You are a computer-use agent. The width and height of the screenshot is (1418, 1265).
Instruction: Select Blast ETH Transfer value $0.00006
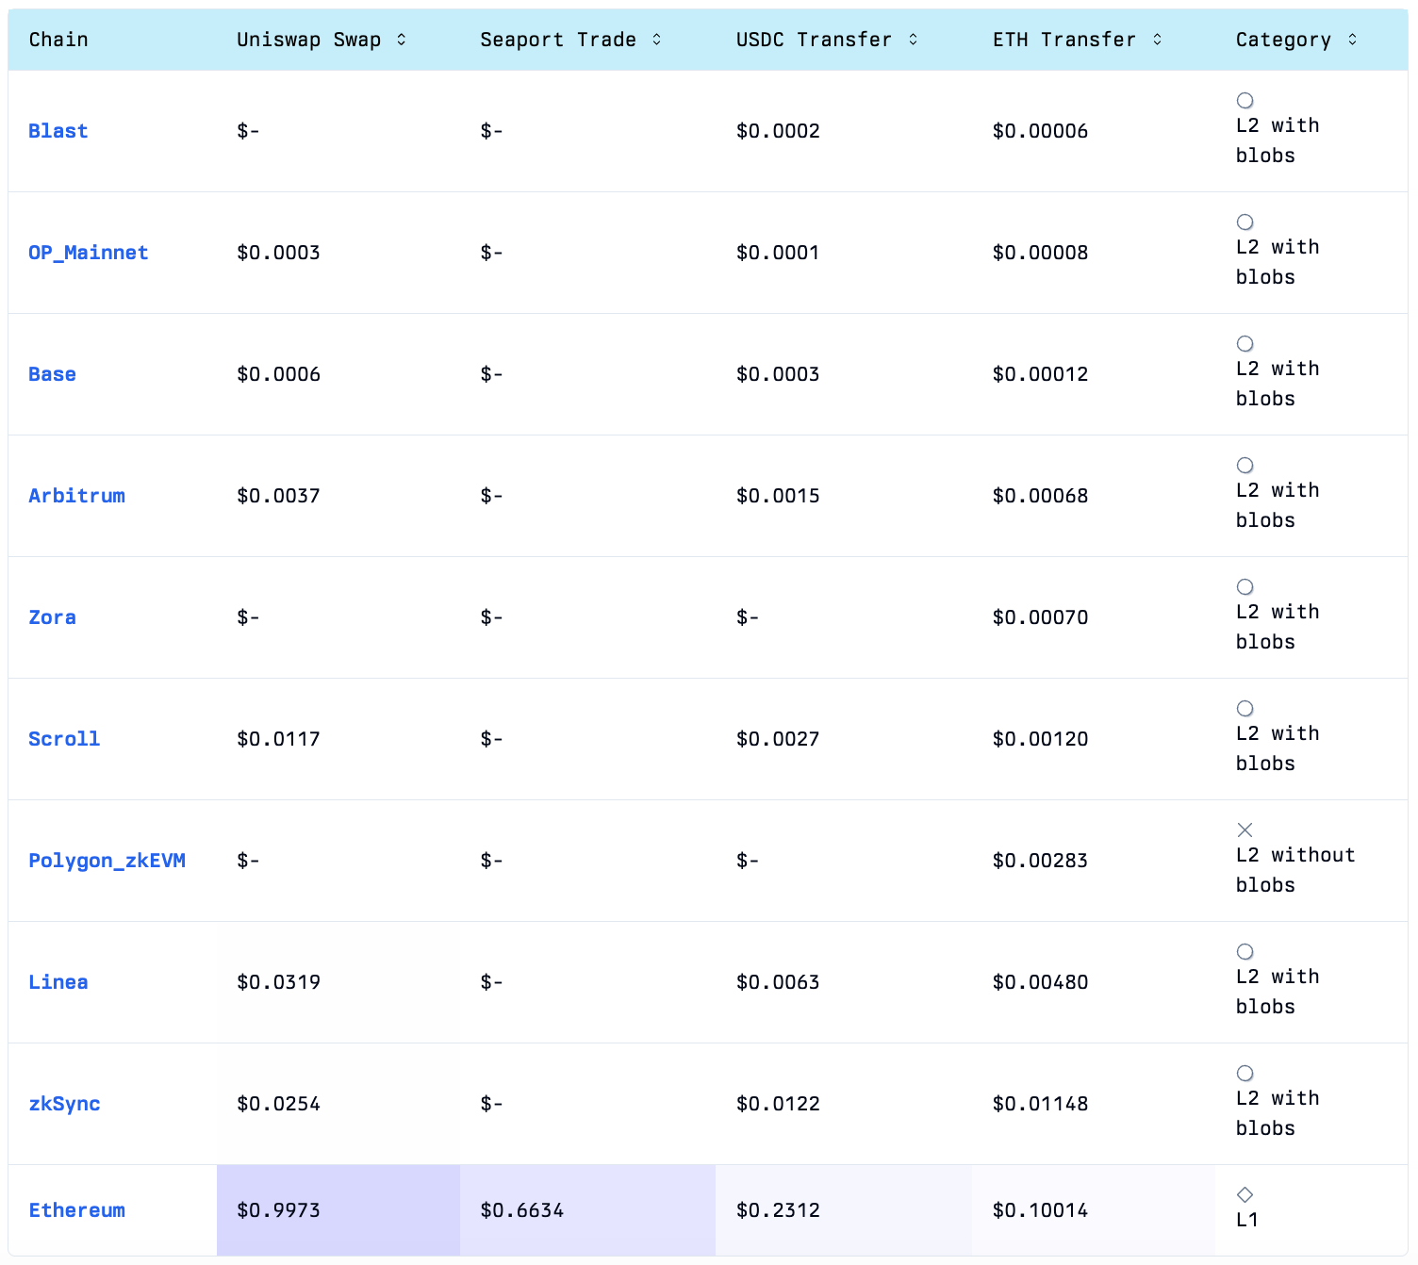[x=1040, y=131]
